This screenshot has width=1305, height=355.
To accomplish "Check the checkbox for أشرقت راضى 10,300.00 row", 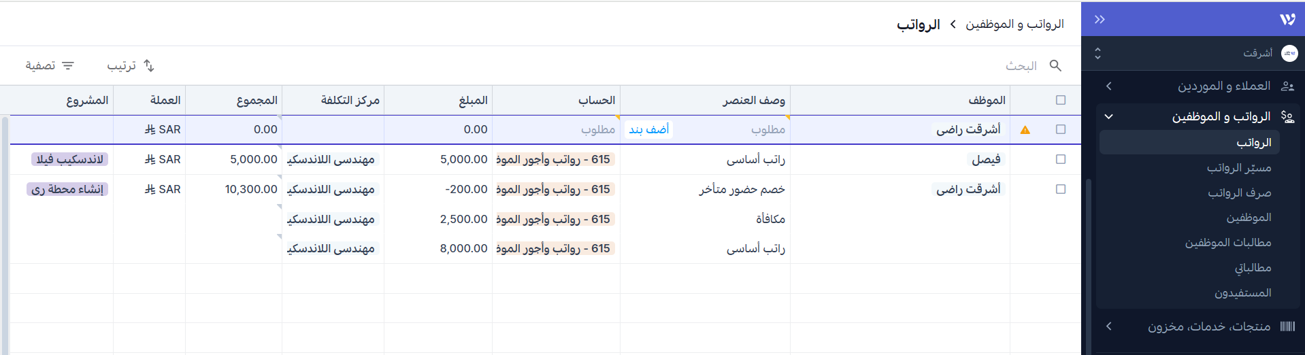I will click(x=1060, y=189).
